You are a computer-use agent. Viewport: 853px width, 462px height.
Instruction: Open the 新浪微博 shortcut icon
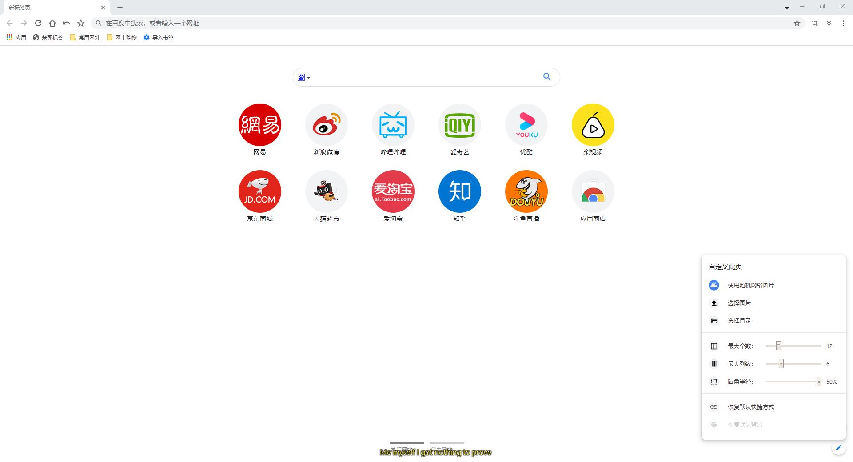click(x=327, y=125)
